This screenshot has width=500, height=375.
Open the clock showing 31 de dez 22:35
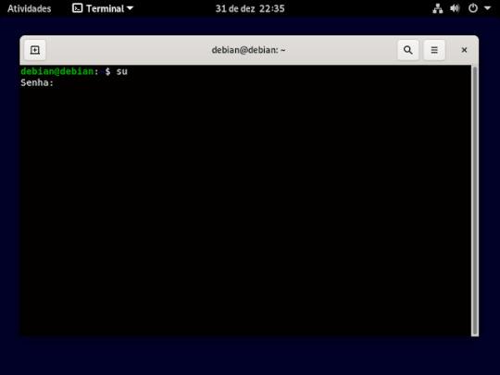pyautogui.click(x=250, y=8)
